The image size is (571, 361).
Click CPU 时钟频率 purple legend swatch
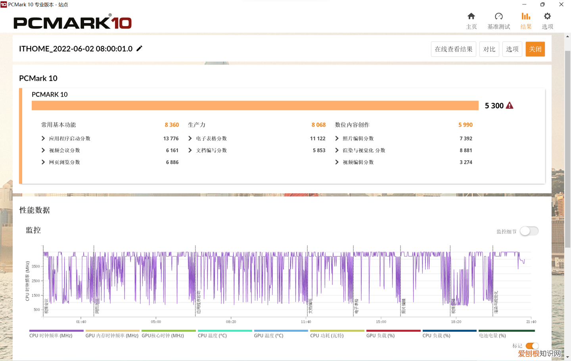pos(56,331)
